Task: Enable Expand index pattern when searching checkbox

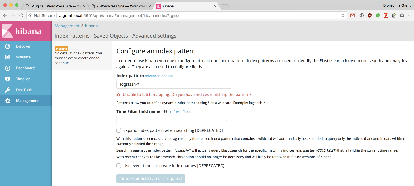Action: tap(119, 130)
